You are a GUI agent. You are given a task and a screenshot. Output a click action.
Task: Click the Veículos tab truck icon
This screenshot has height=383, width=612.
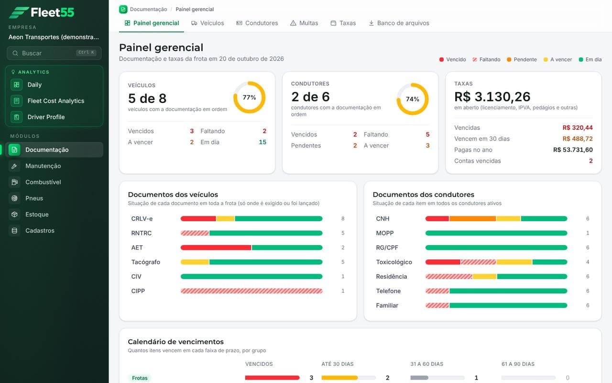[x=194, y=23]
